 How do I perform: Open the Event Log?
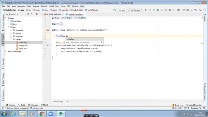[177, 105]
